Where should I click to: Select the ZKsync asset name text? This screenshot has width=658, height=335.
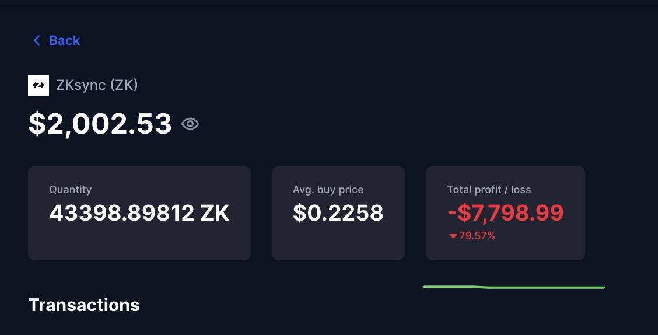point(81,85)
